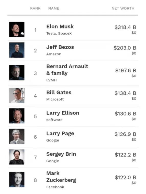Click the Jeff Bezos name link
146x194 pixels.
[60, 47]
